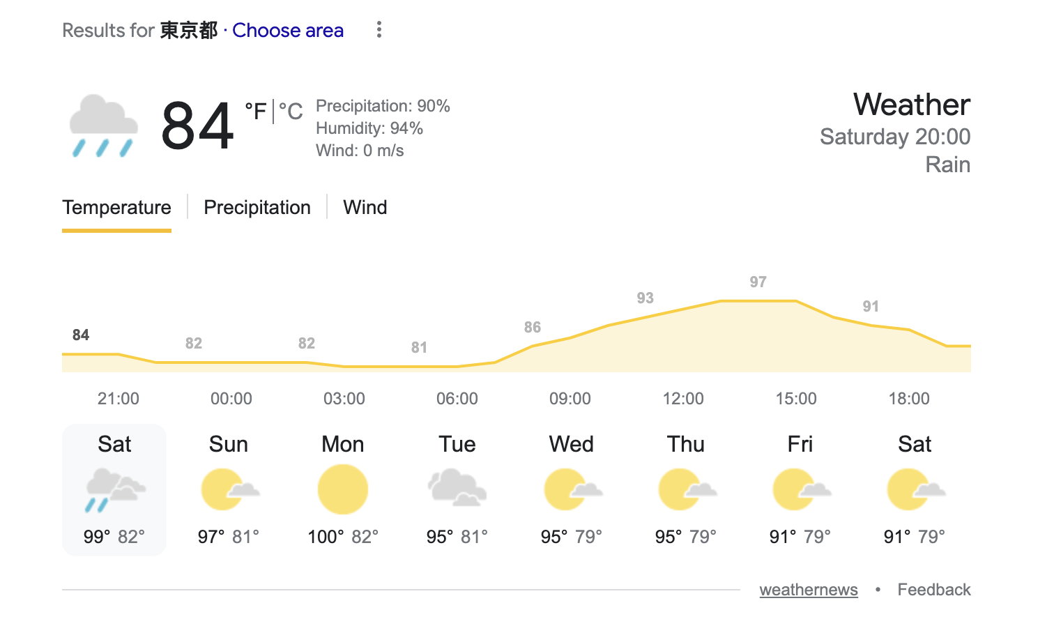The image size is (1054, 626).
Task: Select the Temperature tab
Action: point(116,207)
